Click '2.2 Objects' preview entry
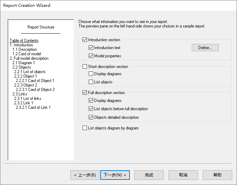This screenshot has width=237, height=185. tap(22, 67)
